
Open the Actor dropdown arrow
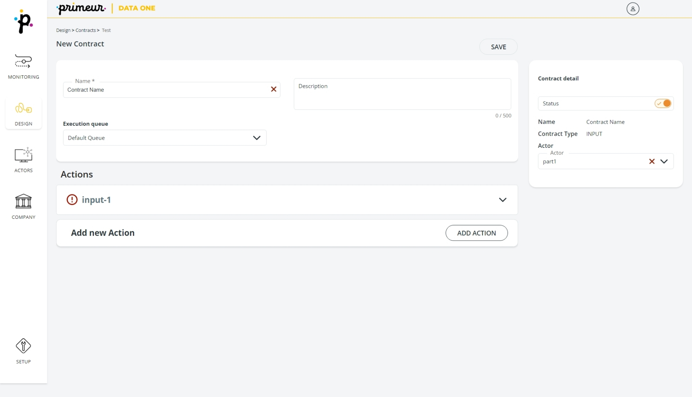664,161
